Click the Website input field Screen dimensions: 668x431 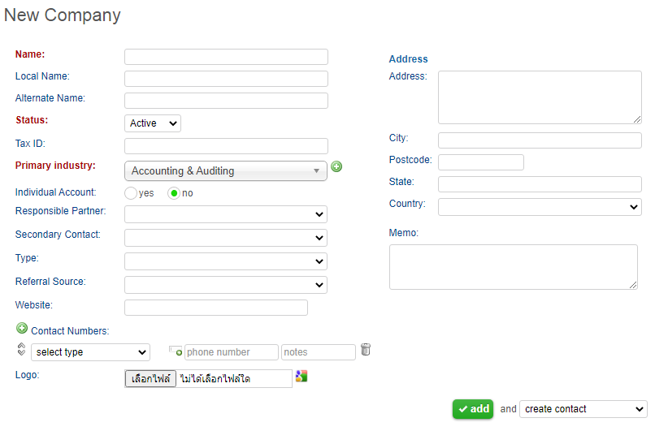[216, 308]
